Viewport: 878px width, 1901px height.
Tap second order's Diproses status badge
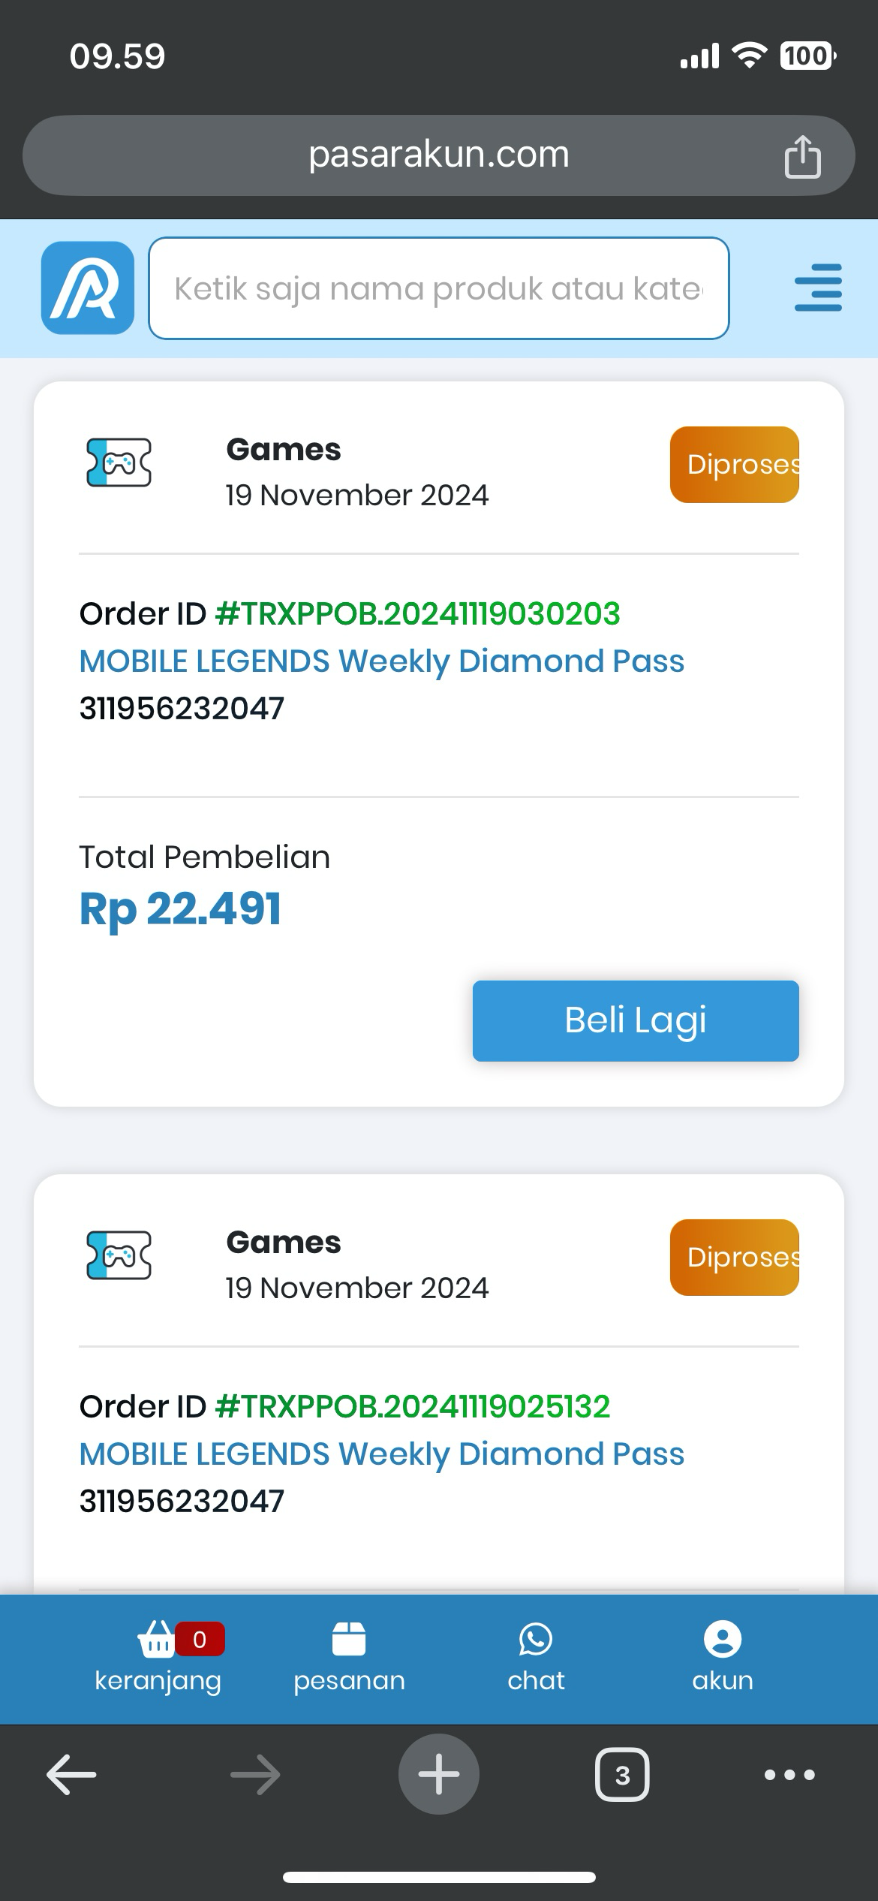pos(734,1258)
